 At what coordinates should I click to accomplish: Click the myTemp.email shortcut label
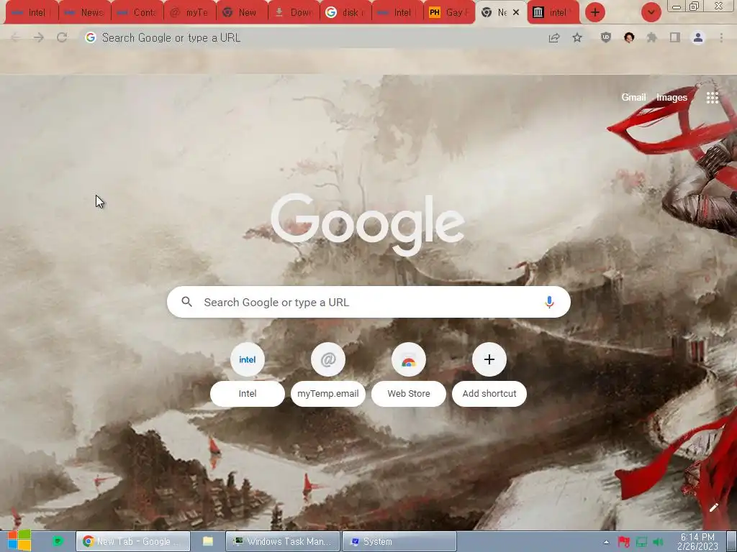point(328,393)
